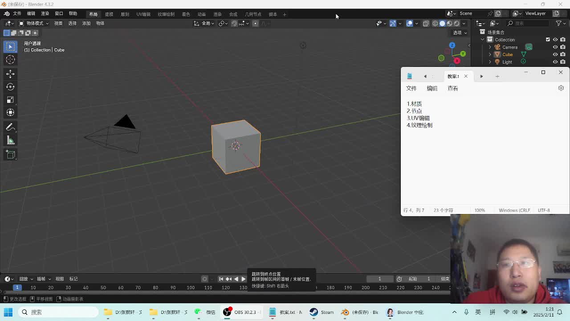Screen dimensions: 570x321
Task: Select the Add Cube tool
Action: click(10, 155)
